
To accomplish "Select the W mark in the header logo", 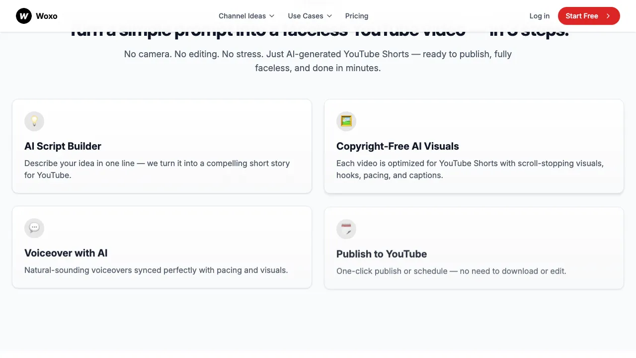I will 23,16.
